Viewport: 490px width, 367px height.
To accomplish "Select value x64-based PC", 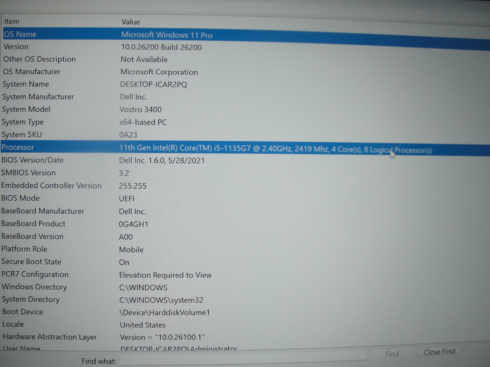I will 143,122.
